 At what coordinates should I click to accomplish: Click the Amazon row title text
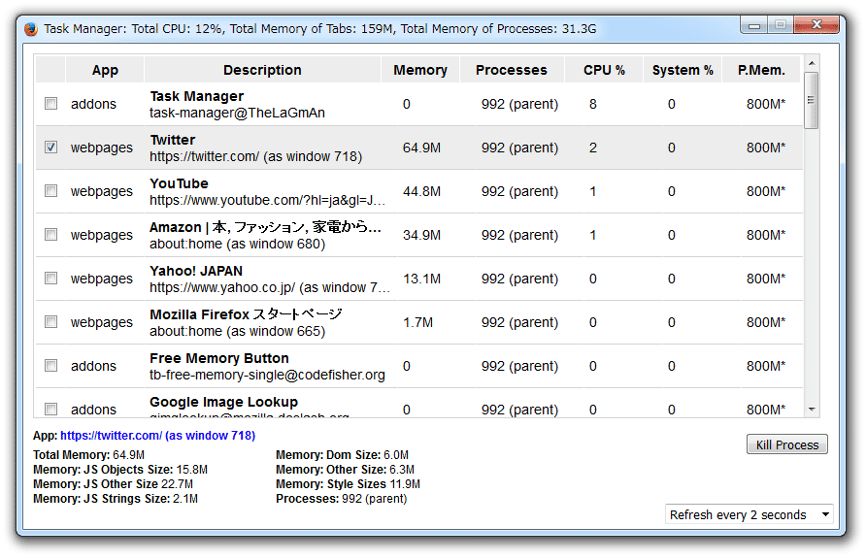click(x=265, y=227)
